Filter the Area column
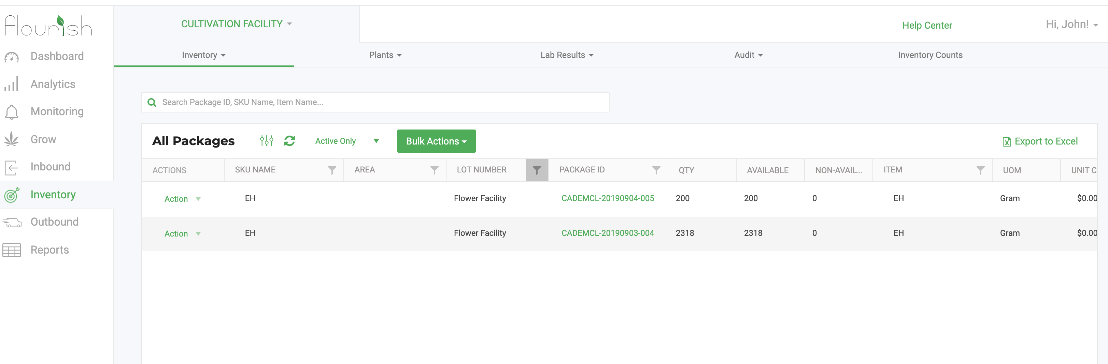The image size is (1108, 364). [x=435, y=170]
